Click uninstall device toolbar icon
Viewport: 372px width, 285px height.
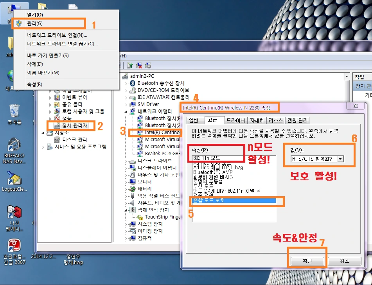click(x=139, y=65)
